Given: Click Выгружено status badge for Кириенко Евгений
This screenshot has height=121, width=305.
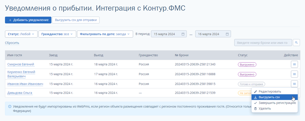Looking at the screenshot, I should point(247,74).
